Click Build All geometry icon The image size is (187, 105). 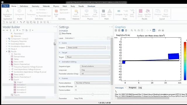click(x=56, y=13)
